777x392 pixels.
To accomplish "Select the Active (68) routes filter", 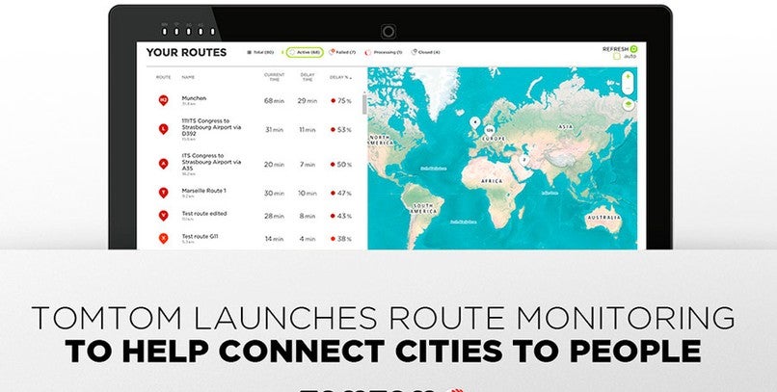I will coord(305,52).
